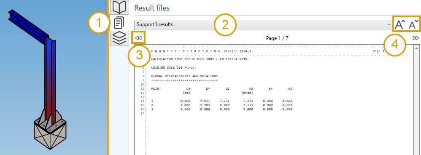Screen dimensions: 421x155
Task: Select the result files document icon
Action: click(x=119, y=23)
